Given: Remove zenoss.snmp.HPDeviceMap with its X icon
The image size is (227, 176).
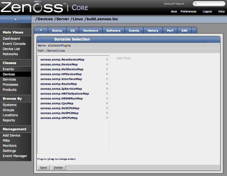Looking at the screenshot, I should [x=107, y=74].
